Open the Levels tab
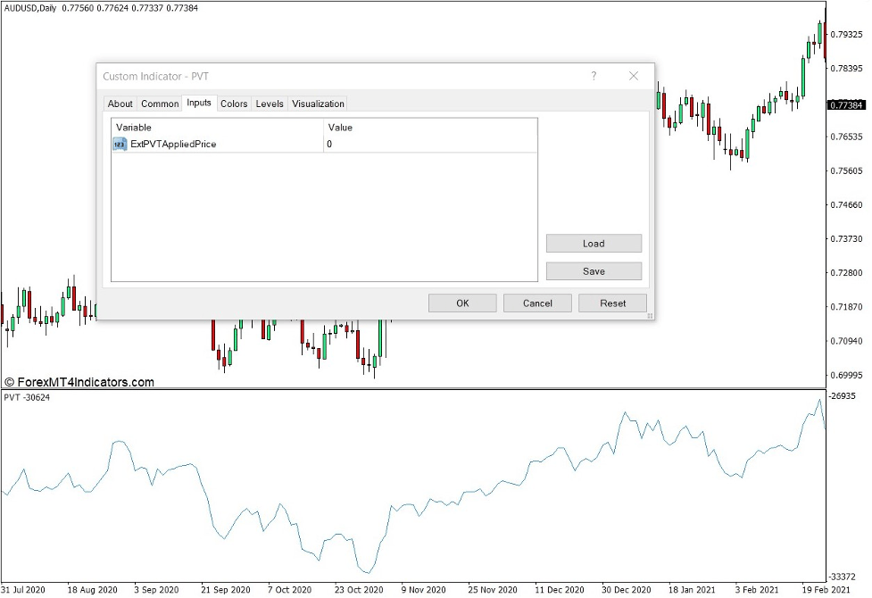 pos(270,104)
